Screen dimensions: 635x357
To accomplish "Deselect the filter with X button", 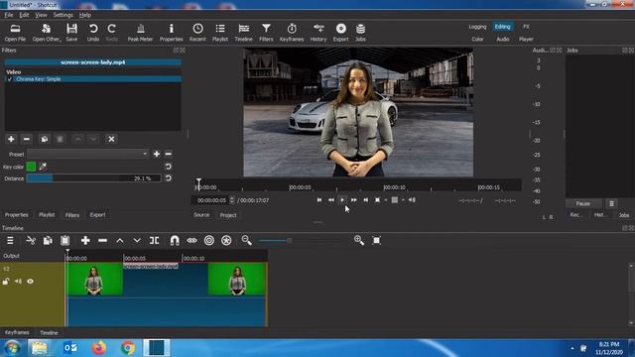I will click(x=111, y=139).
